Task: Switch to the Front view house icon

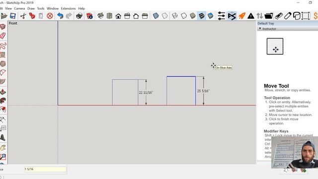Action: pos(118,16)
